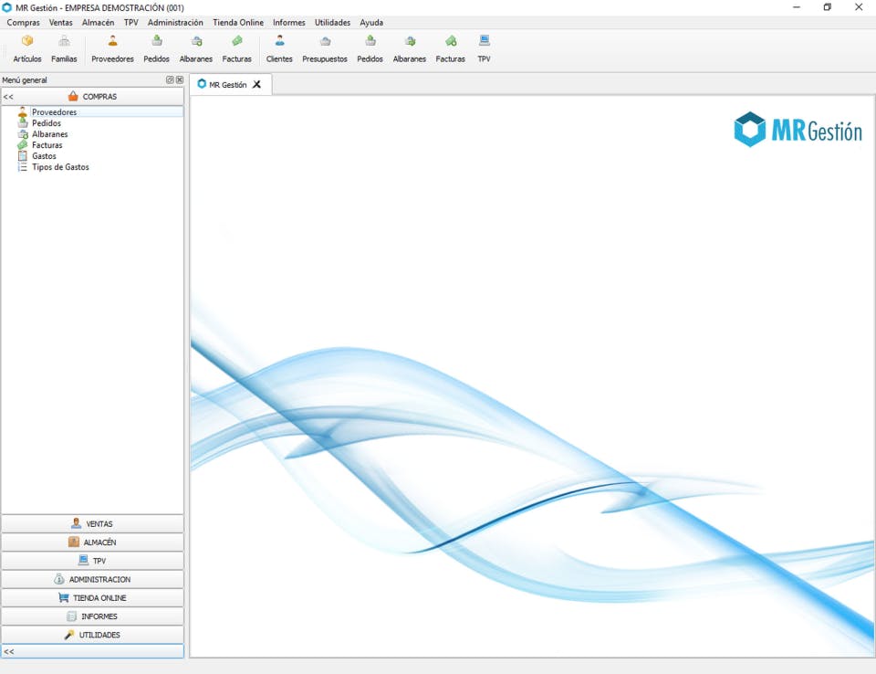Expand the TIENDA ONLINE sidebar section
Viewport: 876px width, 674px height.
click(x=93, y=598)
